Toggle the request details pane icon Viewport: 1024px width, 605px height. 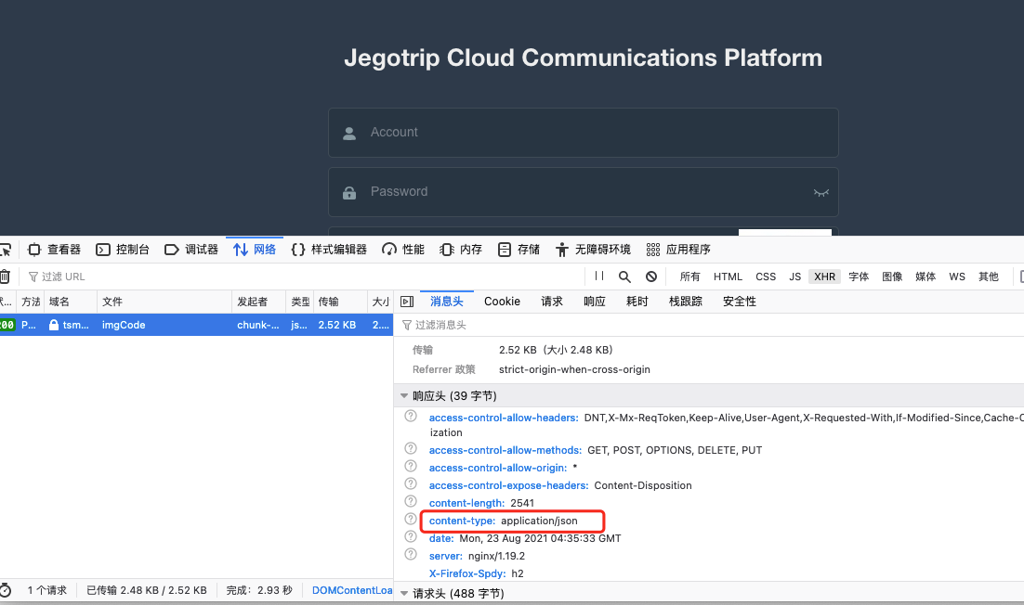407,302
